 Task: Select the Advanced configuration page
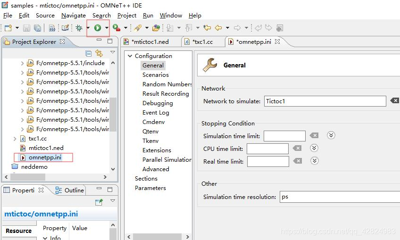(156, 169)
